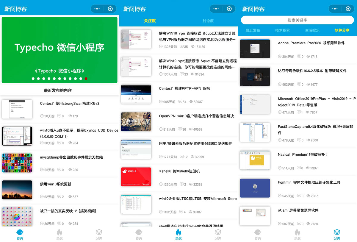Open post Fontmin 字体文件提取压缩子集化工具
The image size is (357, 242).
point(309,182)
